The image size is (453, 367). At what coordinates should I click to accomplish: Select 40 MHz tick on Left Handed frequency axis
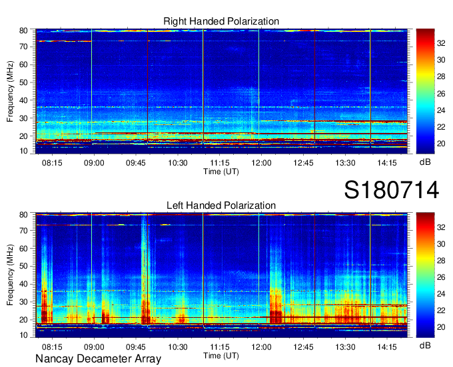tap(24, 284)
